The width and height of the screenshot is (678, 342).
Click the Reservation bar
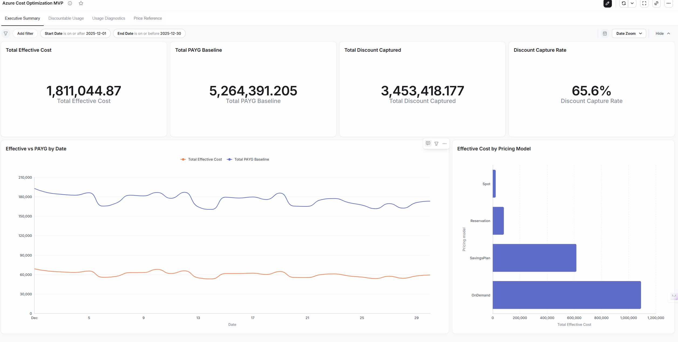tap(498, 221)
